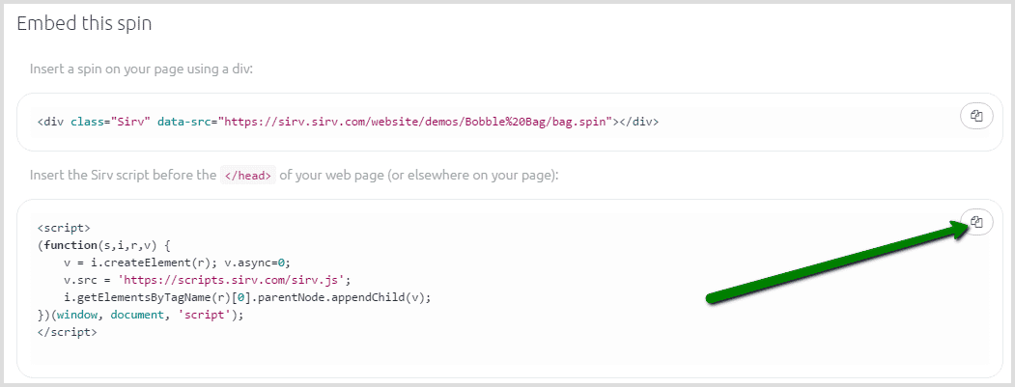This screenshot has height=387, width=1015.
Task: Click the closing </script> line
Action: click(67, 333)
